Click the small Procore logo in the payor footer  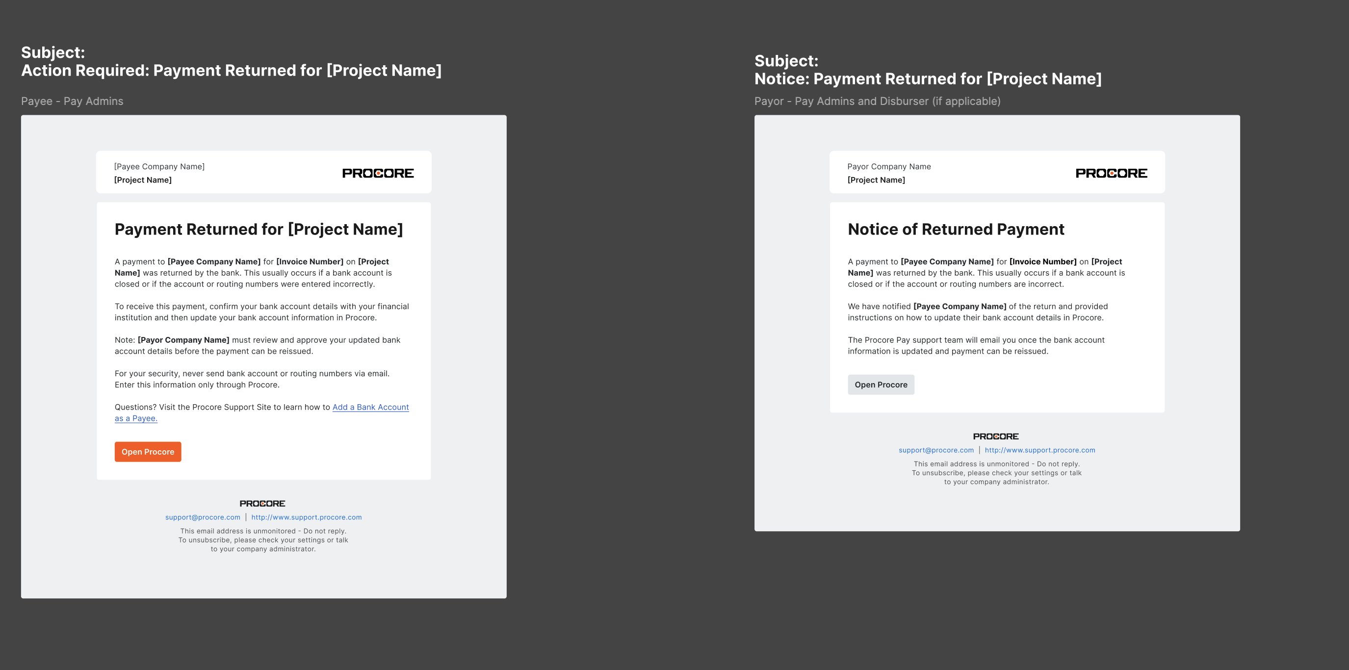[995, 437]
